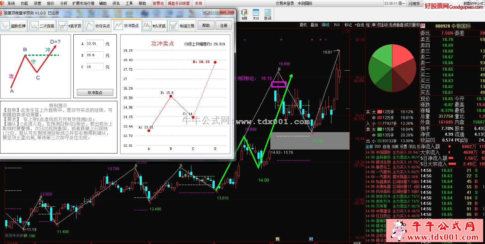Select the 超跌反弹 tab icon

pos(5,26)
